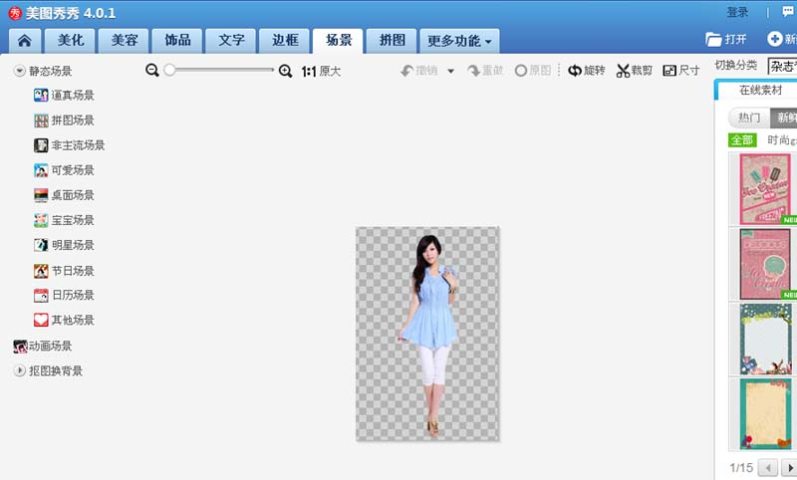797x480 pixels.
Task: Go to previous materials page
Action: [767, 467]
